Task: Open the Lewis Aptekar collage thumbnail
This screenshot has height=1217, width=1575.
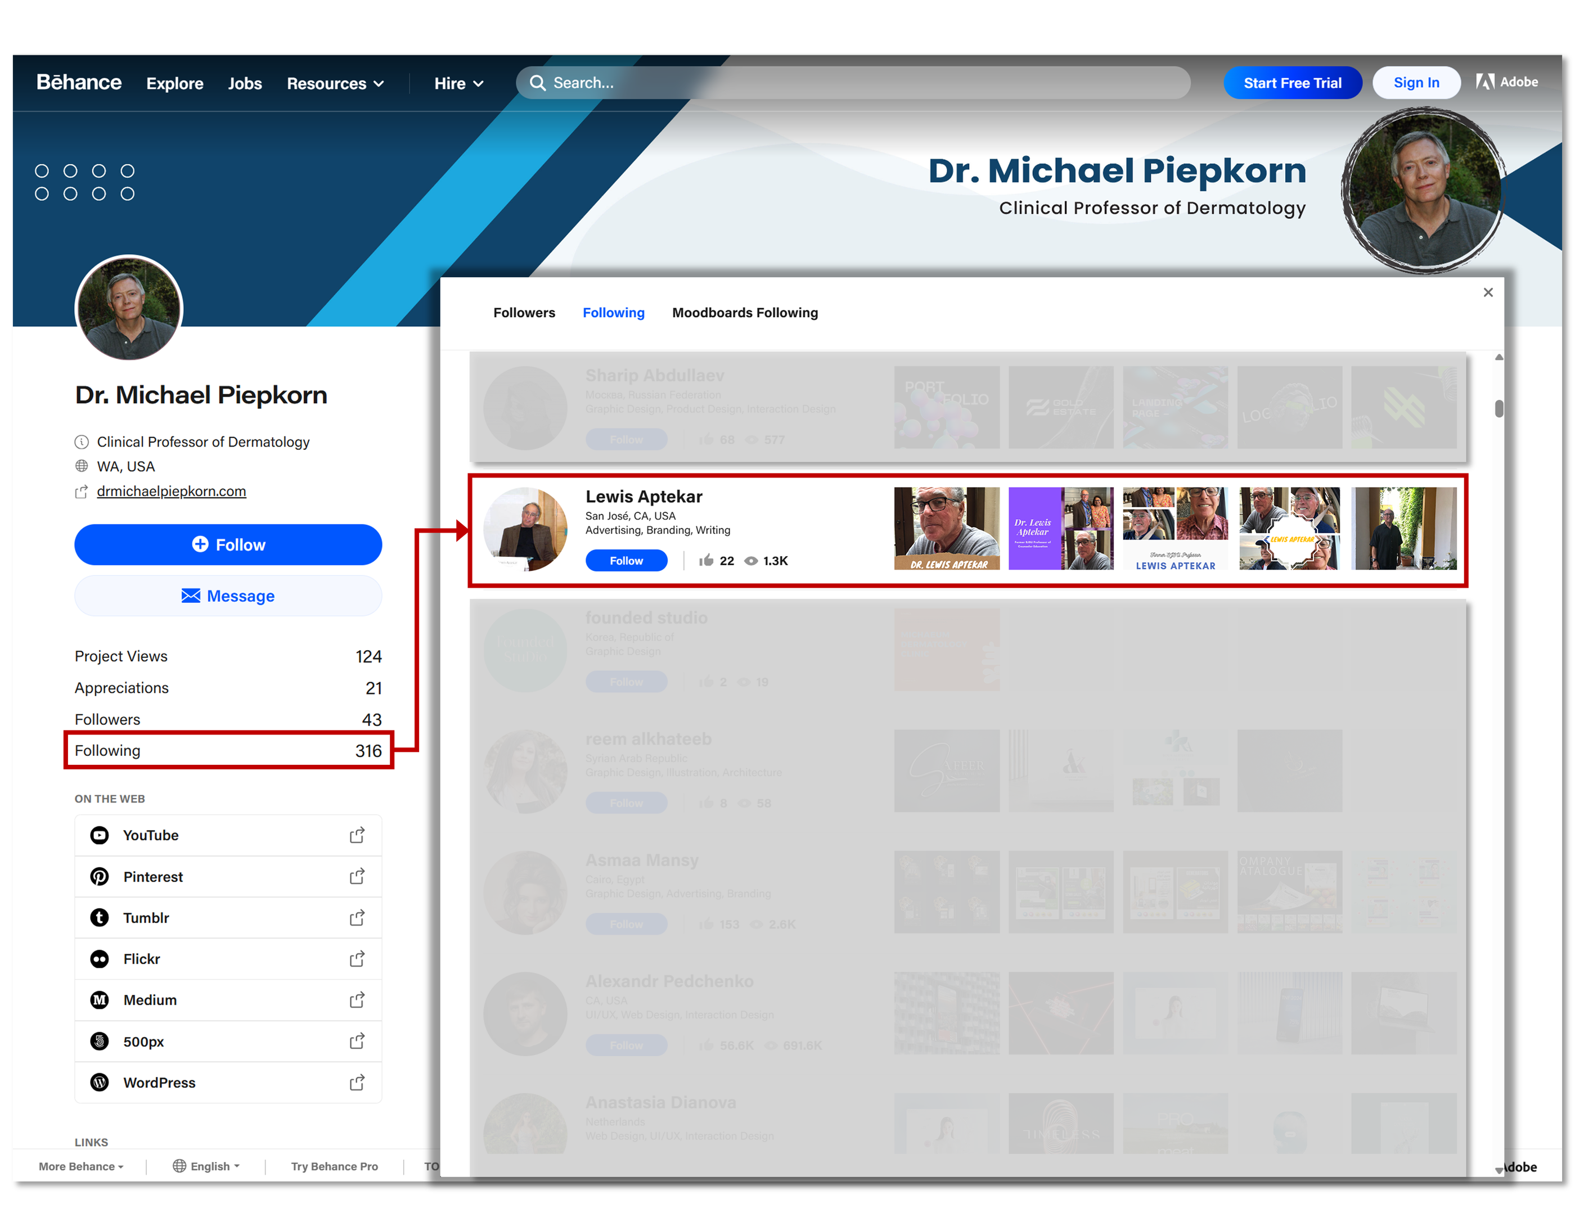Action: (x=1176, y=529)
